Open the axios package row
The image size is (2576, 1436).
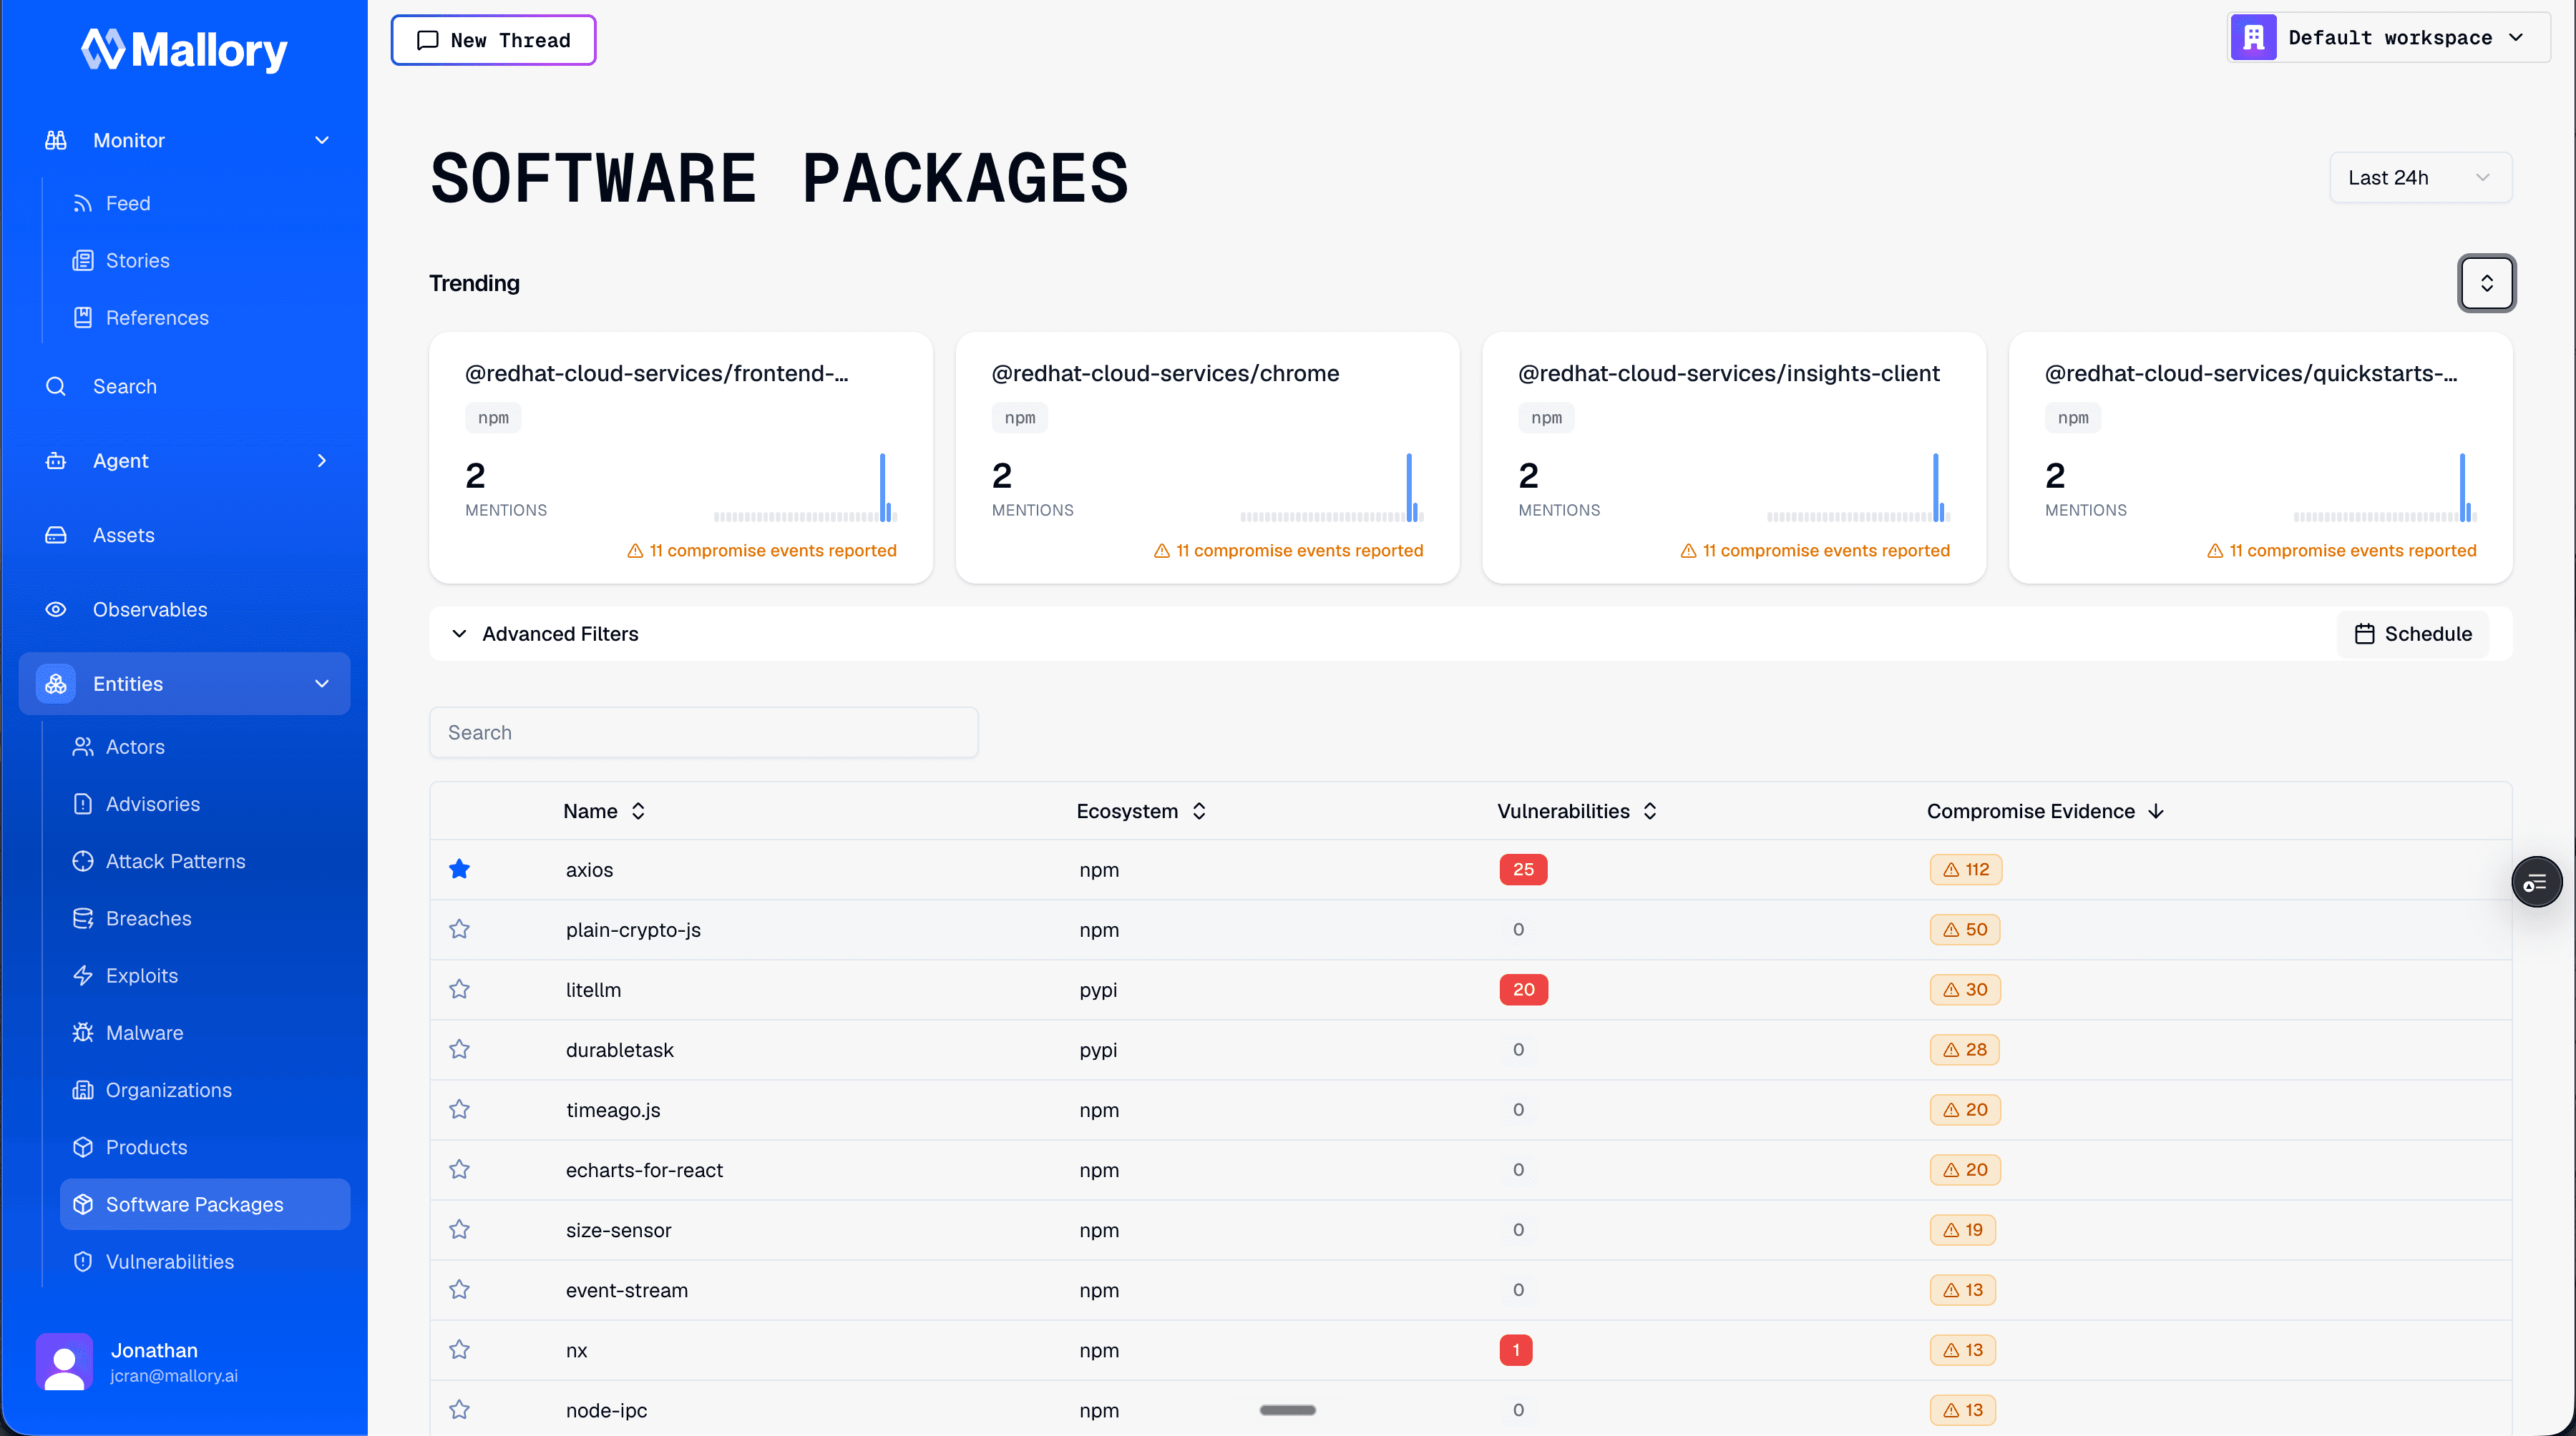pos(1471,870)
